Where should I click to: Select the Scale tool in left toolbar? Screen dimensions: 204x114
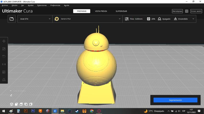point(4,49)
